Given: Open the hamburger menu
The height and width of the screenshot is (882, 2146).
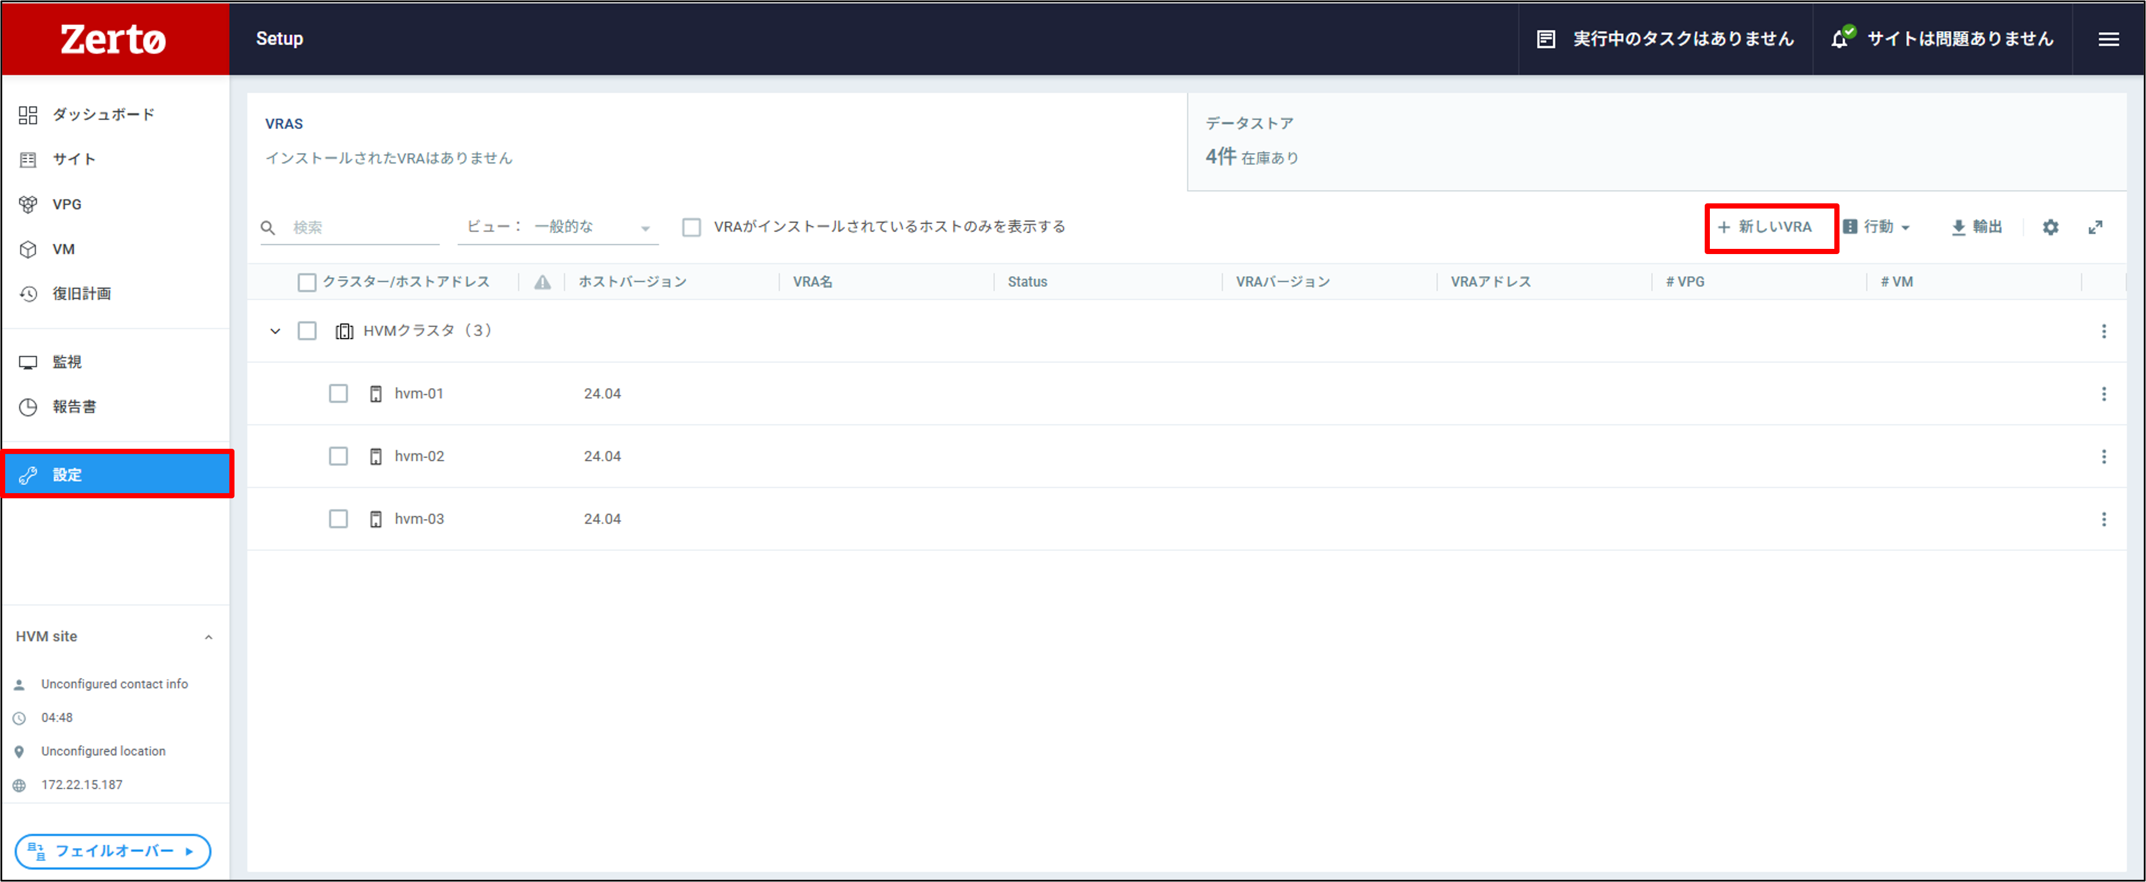Looking at the screenshot, I should pos(2109,39).
